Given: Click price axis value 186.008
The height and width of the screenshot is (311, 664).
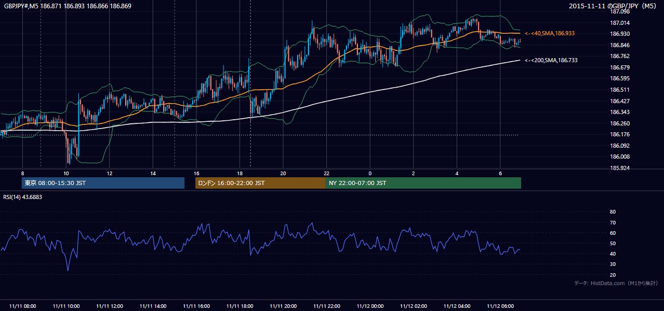Looking at the screenshot, I should [619, 157].
